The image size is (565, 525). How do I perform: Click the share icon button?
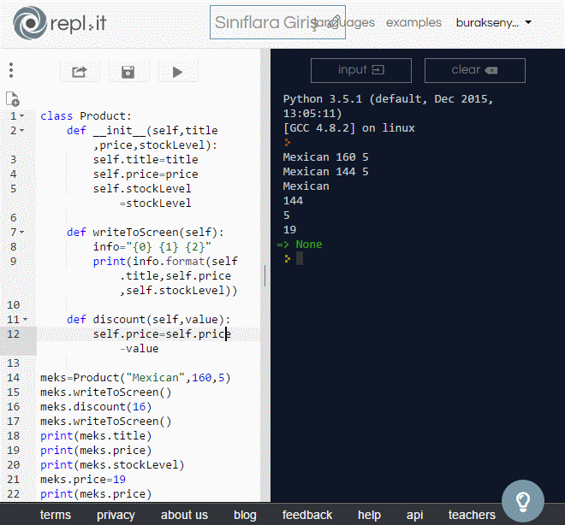80,72
